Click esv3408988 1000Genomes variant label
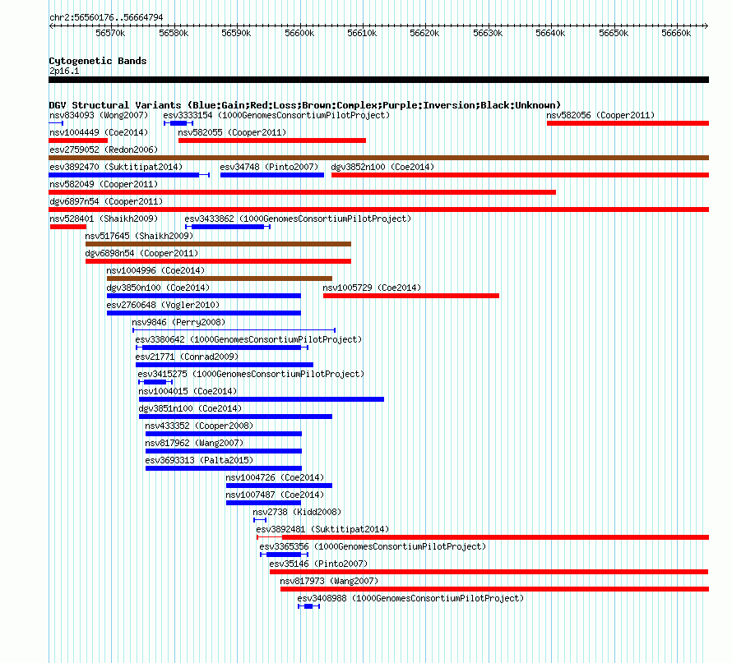The width and height of the screenshot is (732, 663). pos(410,598)
